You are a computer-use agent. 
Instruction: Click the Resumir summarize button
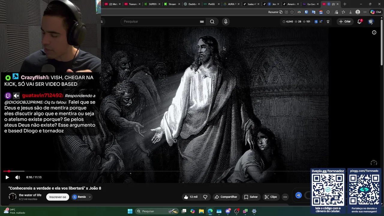coord(275,12)
